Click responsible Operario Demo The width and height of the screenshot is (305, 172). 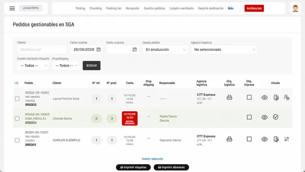coord(171,140)
